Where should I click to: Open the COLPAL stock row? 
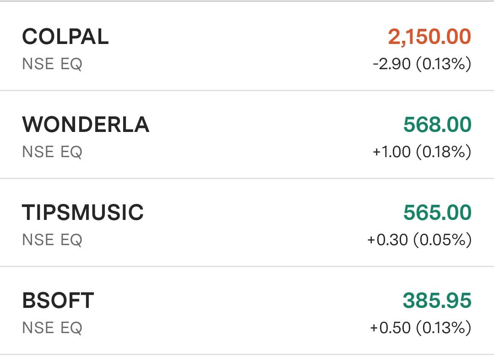(247, 46)
